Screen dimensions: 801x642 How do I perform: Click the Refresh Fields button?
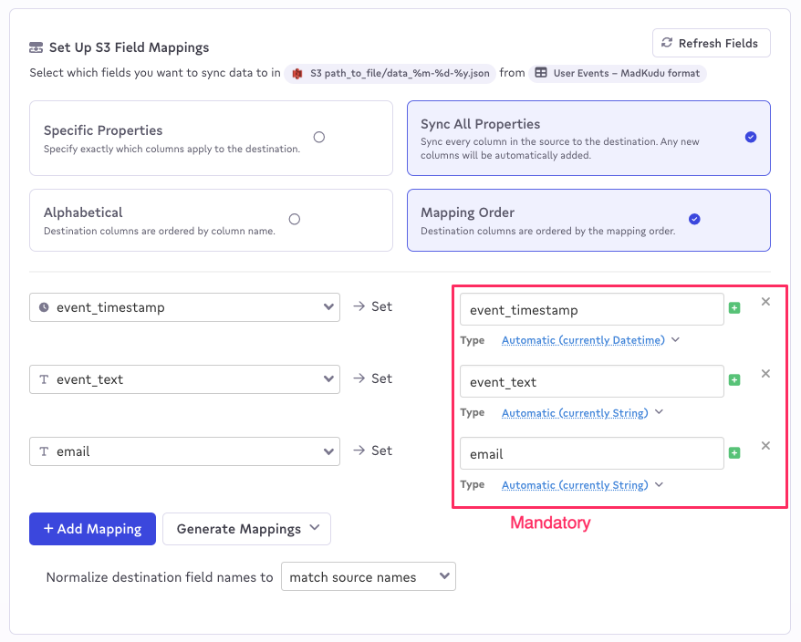pos(711,44)
